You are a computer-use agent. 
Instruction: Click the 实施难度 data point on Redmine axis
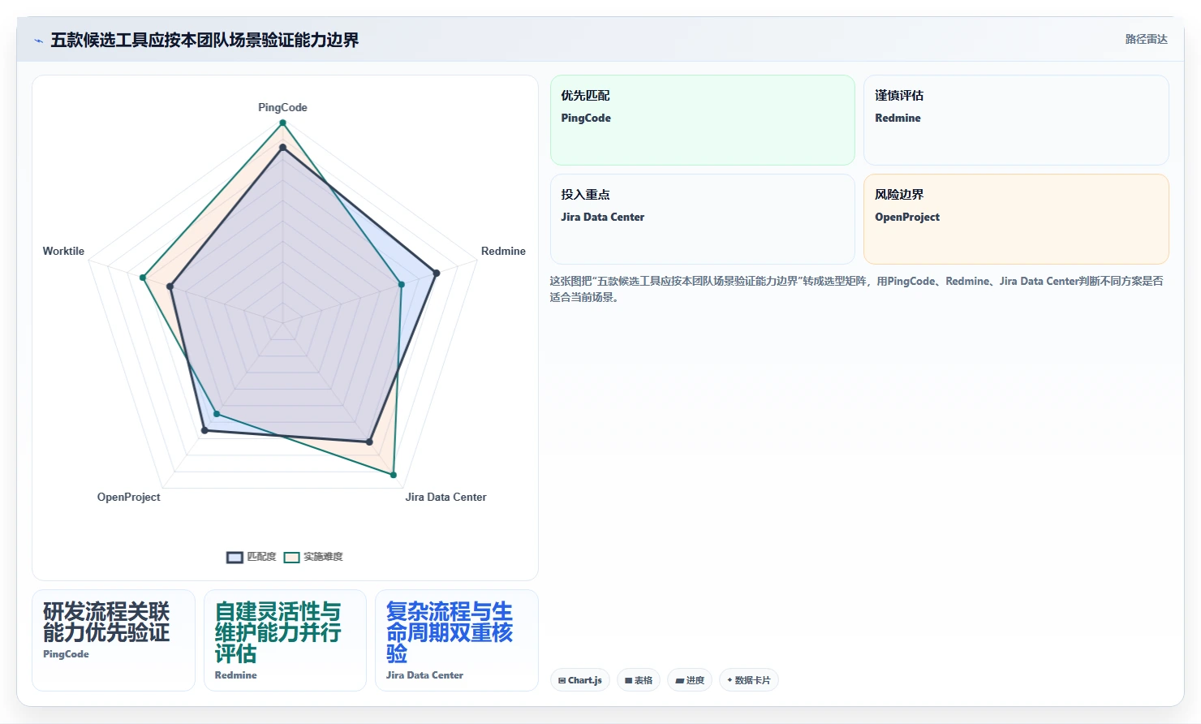click(401, 284)
